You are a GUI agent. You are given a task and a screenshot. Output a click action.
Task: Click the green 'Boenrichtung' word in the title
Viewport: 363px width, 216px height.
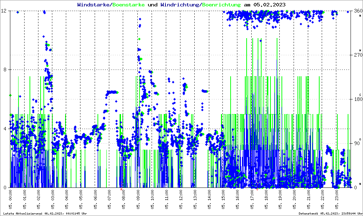pyautogui.click(x=221, y=5)
